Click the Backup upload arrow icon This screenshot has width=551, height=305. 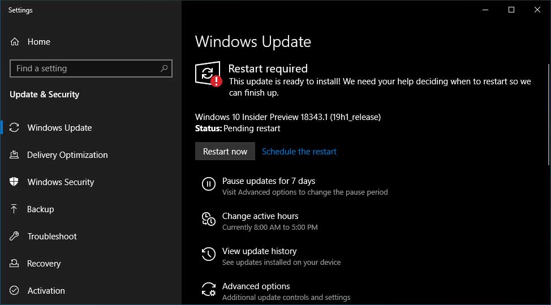[14, 209]
